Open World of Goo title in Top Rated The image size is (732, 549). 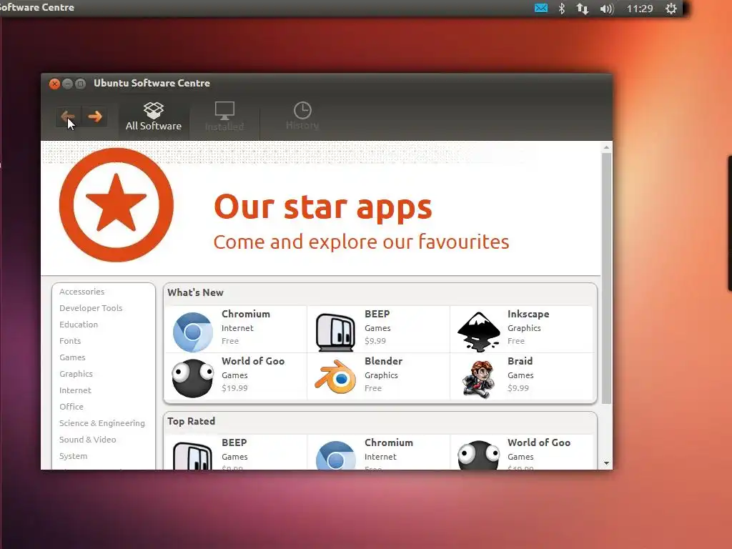pos(539,442)
